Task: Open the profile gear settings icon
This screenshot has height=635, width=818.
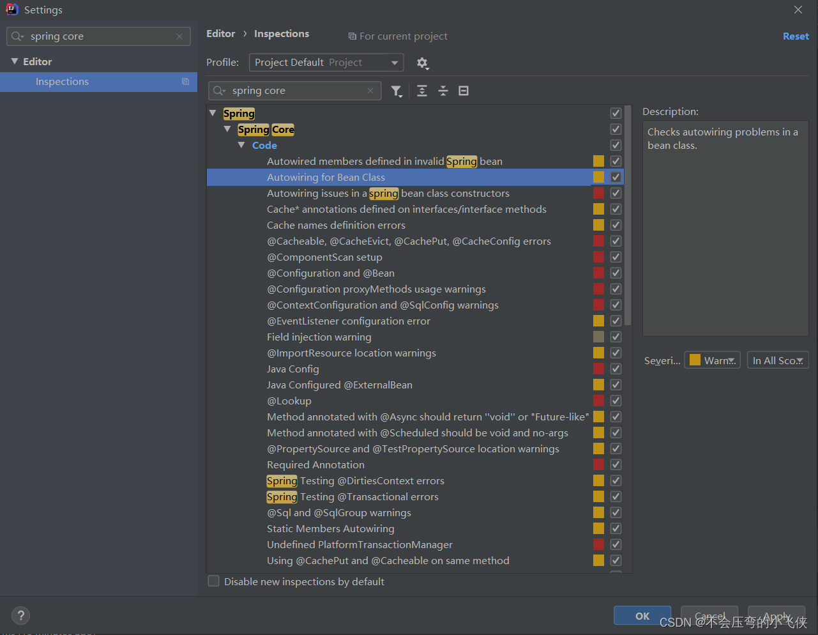Action: [x=422, y=63]
